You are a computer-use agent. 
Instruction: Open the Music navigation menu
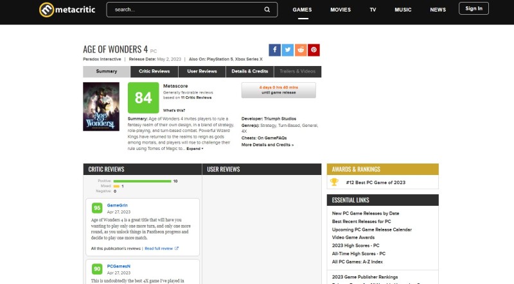[403, 10]
